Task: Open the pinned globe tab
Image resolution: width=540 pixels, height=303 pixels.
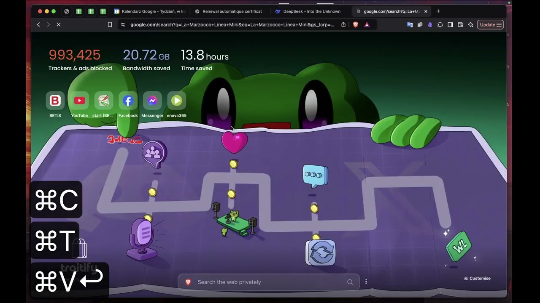Action: point(66,11)
